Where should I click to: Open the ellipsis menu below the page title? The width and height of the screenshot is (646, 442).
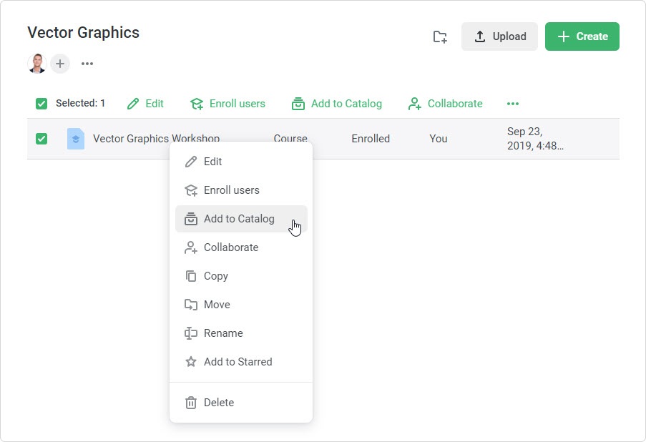coord(87,64)
